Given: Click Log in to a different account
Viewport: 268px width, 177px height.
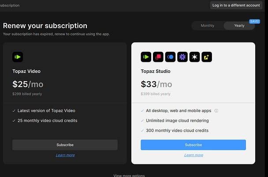Looking at the screenshot, I should pos(236,5).
